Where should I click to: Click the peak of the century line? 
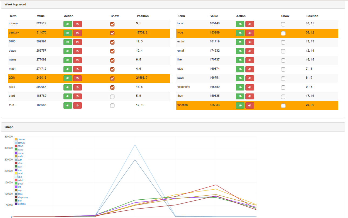click(x=135, y=145)
